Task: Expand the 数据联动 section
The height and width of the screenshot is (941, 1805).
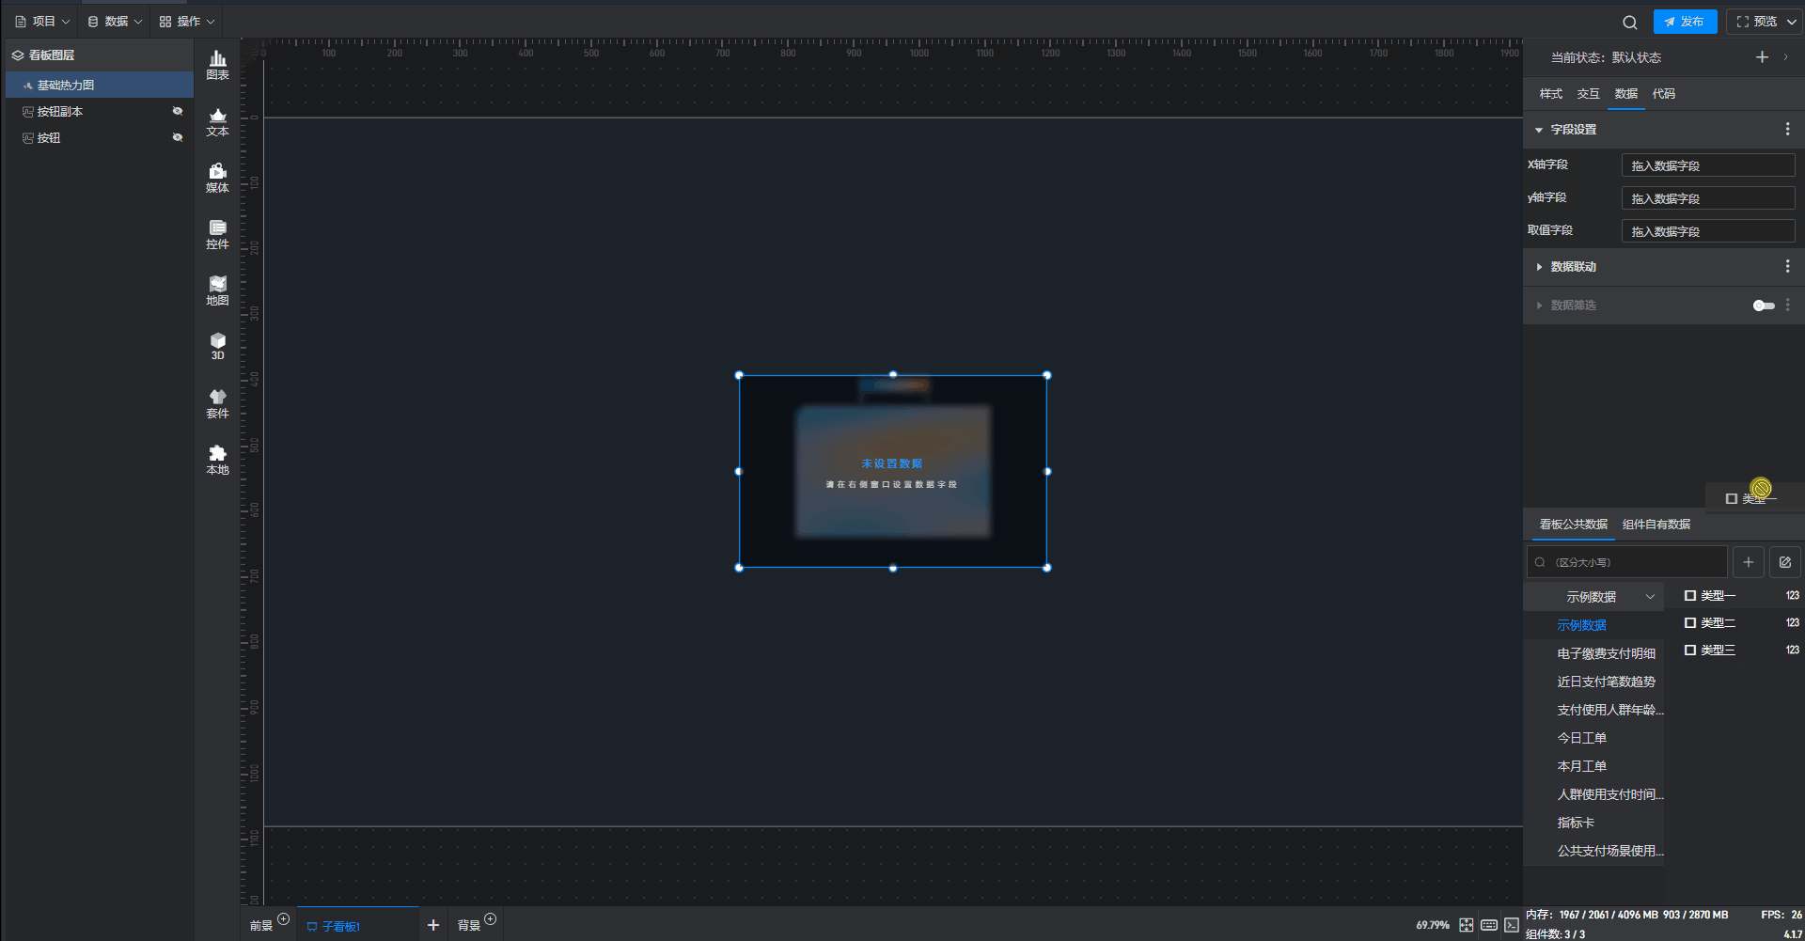Action: coord(1539,267)
